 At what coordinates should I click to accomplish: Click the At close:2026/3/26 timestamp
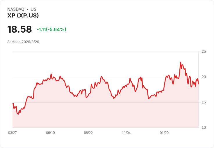click(x=23, y=42)
